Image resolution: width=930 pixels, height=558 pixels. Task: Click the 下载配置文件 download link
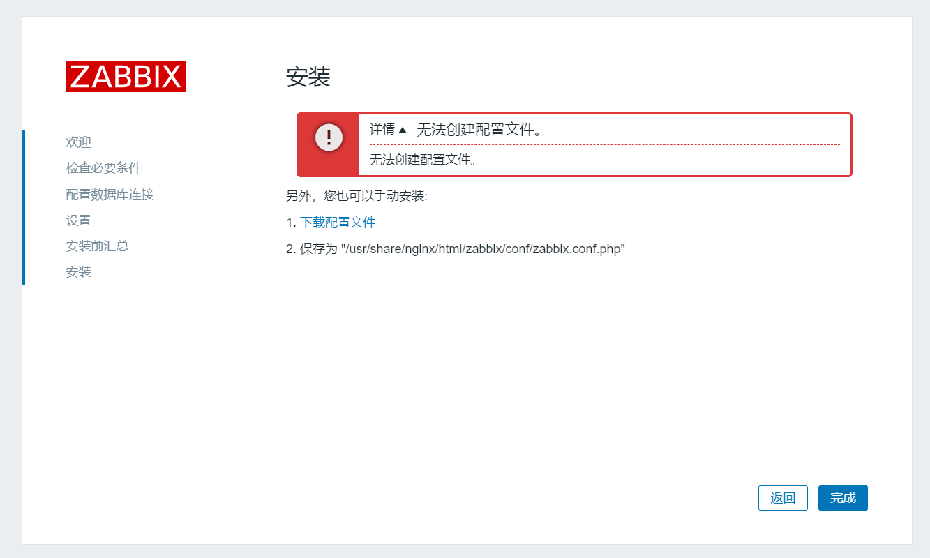pyautogui.click(x=338, y=223)
